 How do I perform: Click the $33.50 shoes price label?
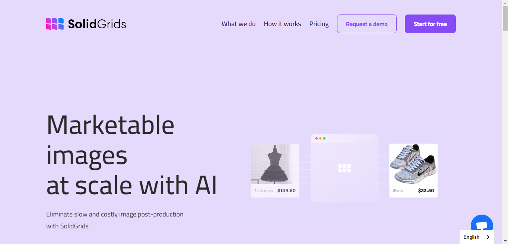(x=426, y=191)
